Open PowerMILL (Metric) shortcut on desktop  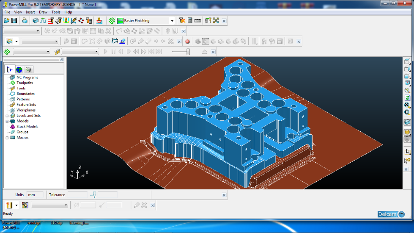[11, 225]
